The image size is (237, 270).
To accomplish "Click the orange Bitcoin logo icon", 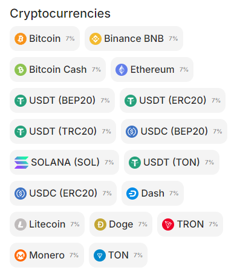I will click(21, 39).
